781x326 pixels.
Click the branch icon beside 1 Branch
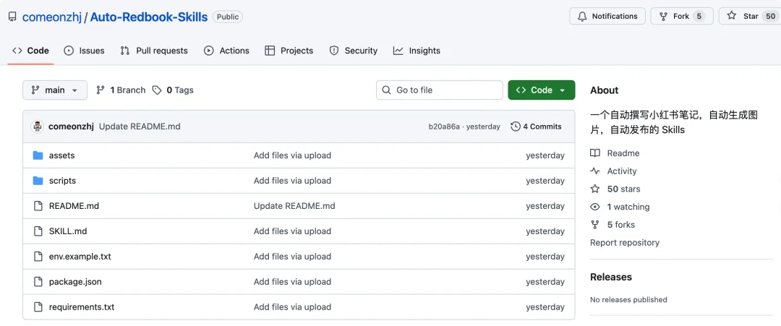tap(101, 90)
